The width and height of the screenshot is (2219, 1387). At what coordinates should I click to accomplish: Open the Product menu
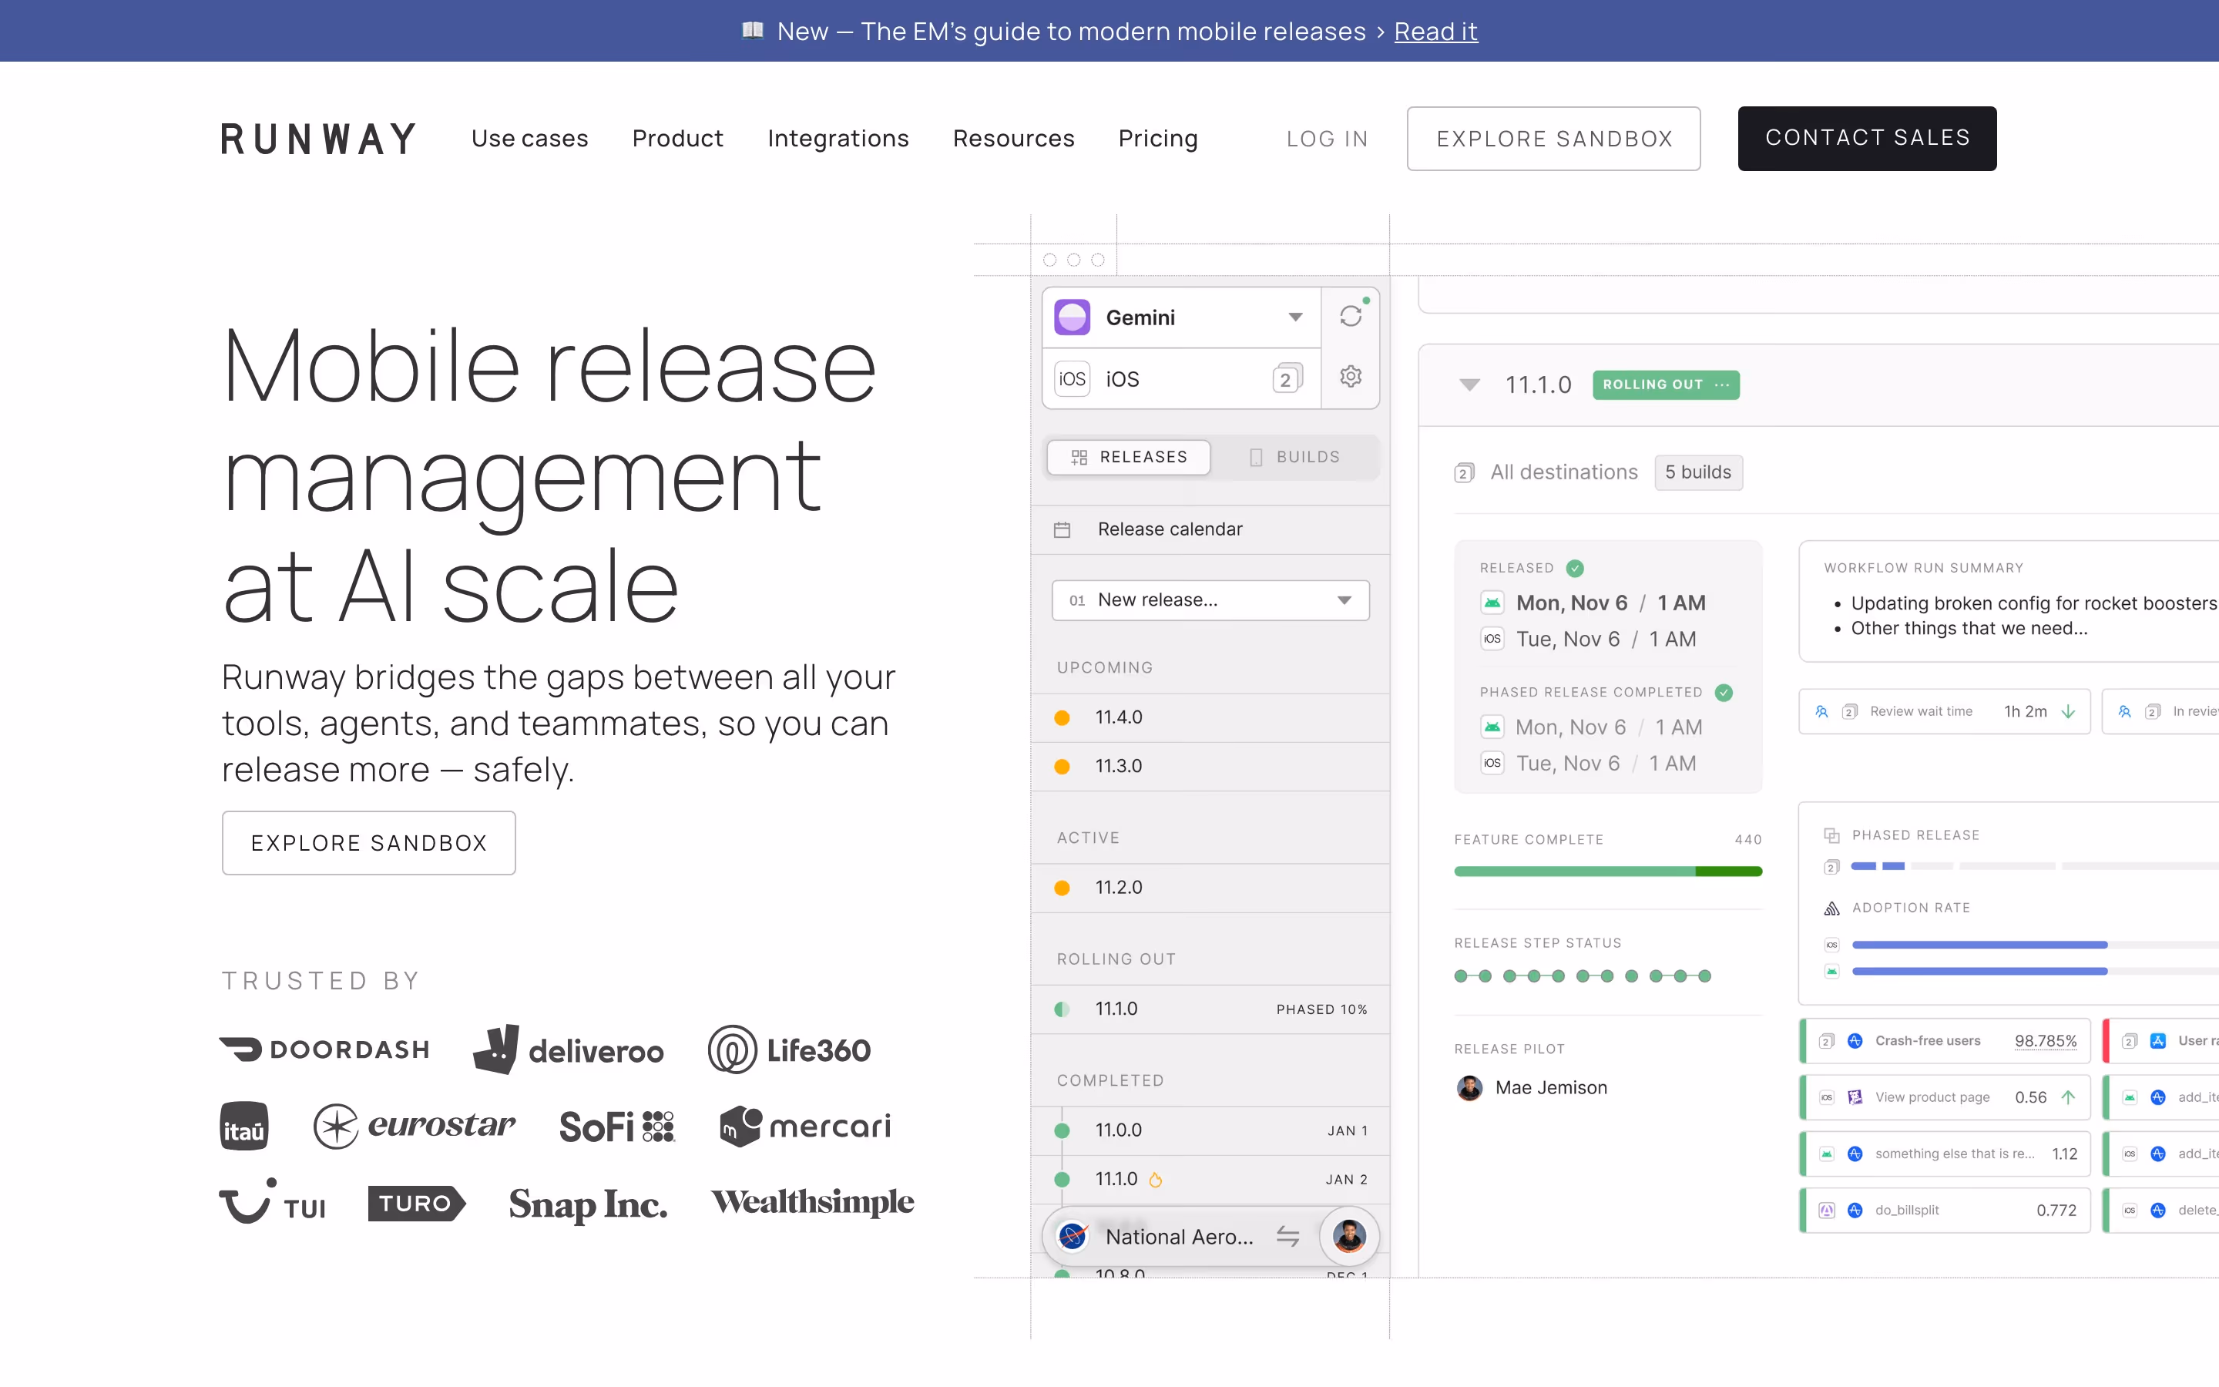(x=677, y=139)
